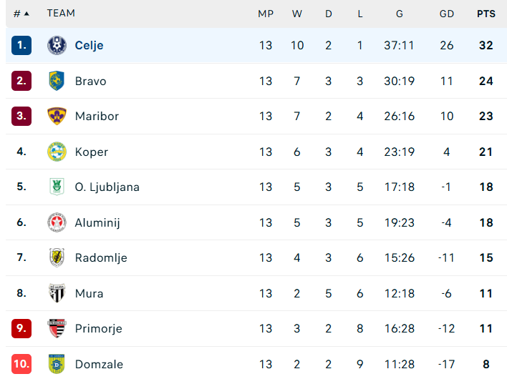Click the Koper team badge

57,152
